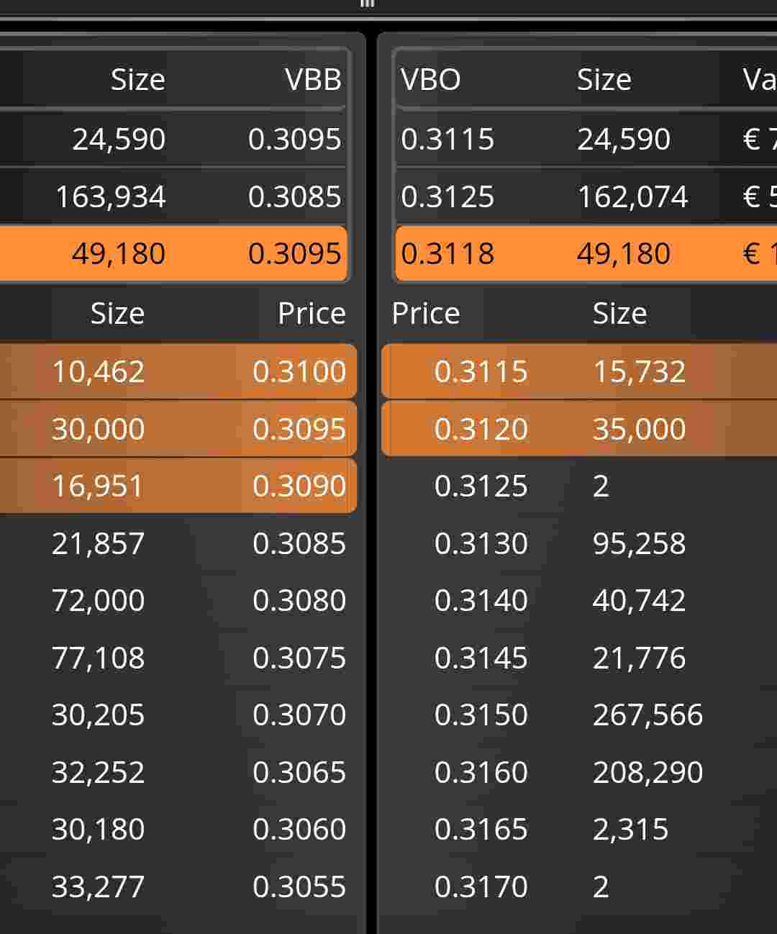Image resolution: width=777 pixels, height=934 pixels.
Task: Click the bid row at price 0.3080
Action: 178,600
